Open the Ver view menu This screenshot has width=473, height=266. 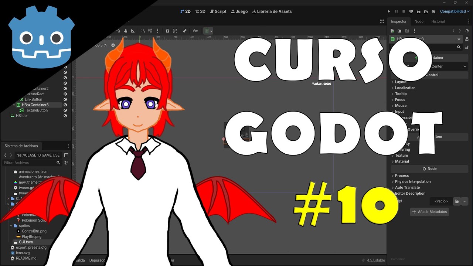coord(195,31)
